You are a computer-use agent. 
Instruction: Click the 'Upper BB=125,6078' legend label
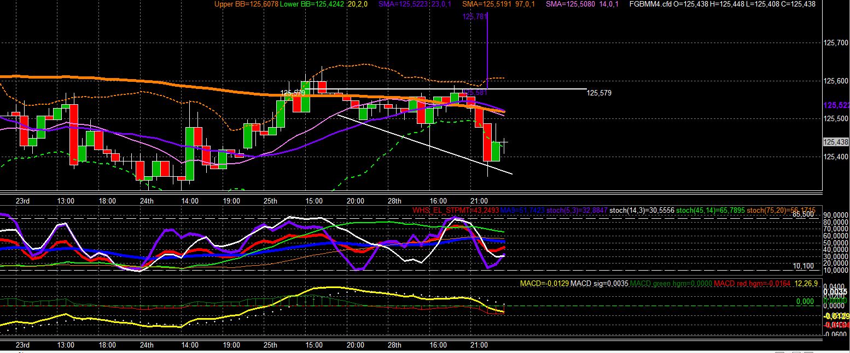(x=247, y=4)
